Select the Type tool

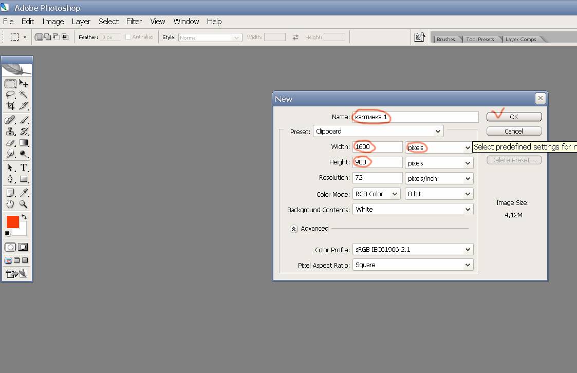click(24, 167)
